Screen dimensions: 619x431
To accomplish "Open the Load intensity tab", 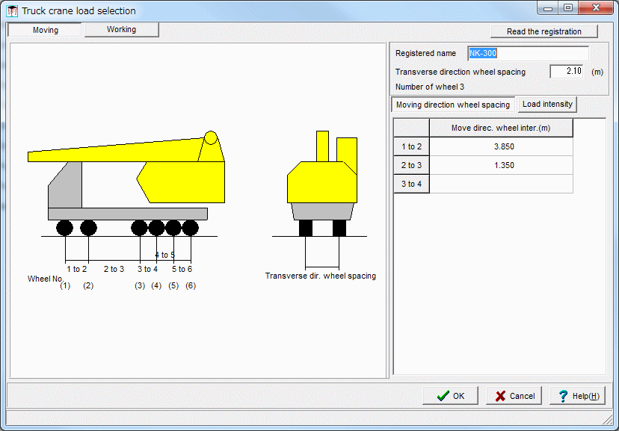I will (547, 105).
